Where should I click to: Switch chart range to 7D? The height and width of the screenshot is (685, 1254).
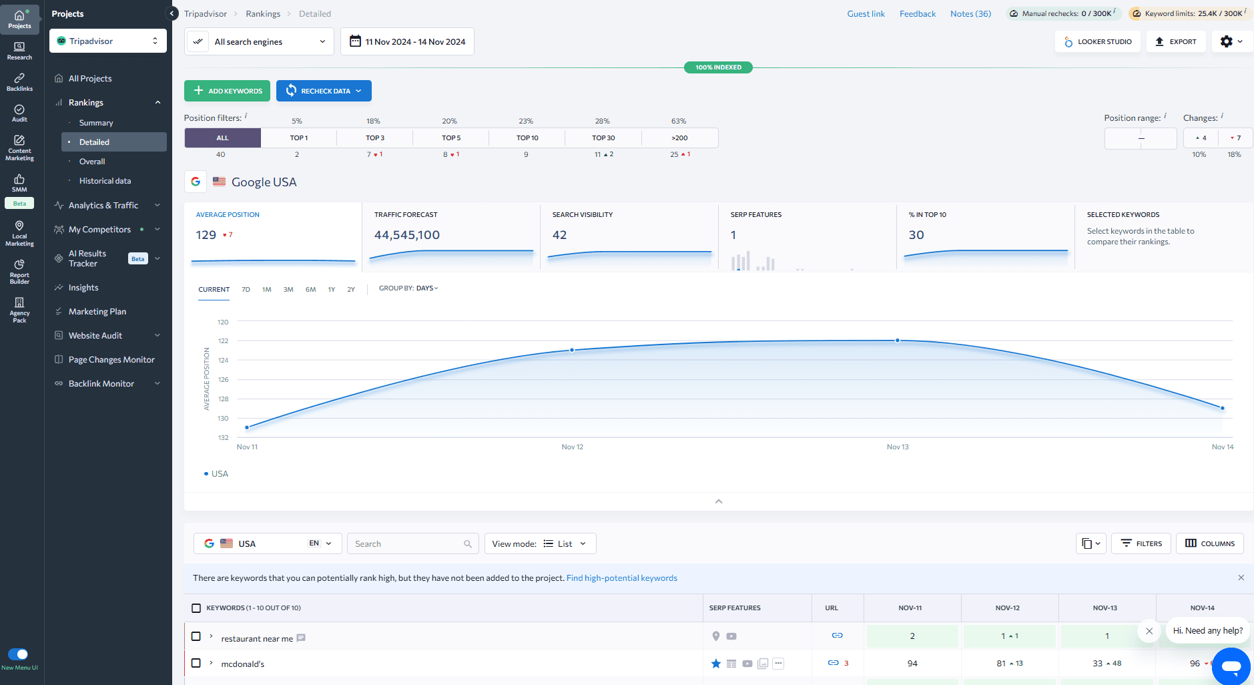[x=246, y=289]
